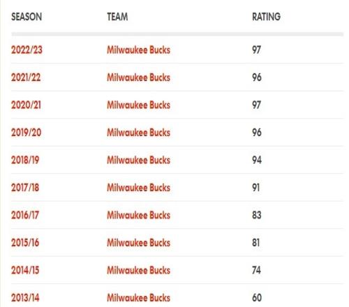
Task: Open the 2014/15 season link
Action: point(25,270)
